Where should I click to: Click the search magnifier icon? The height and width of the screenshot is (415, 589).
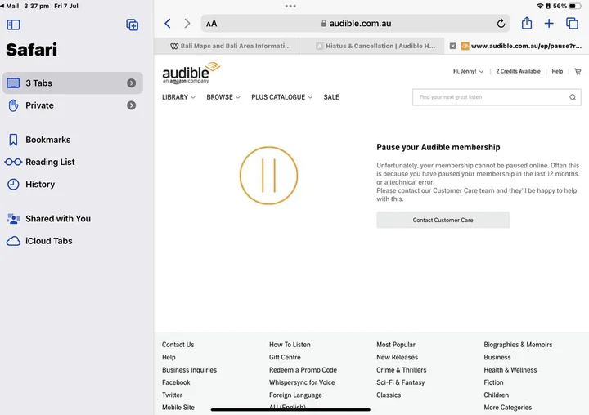(573, 97)
